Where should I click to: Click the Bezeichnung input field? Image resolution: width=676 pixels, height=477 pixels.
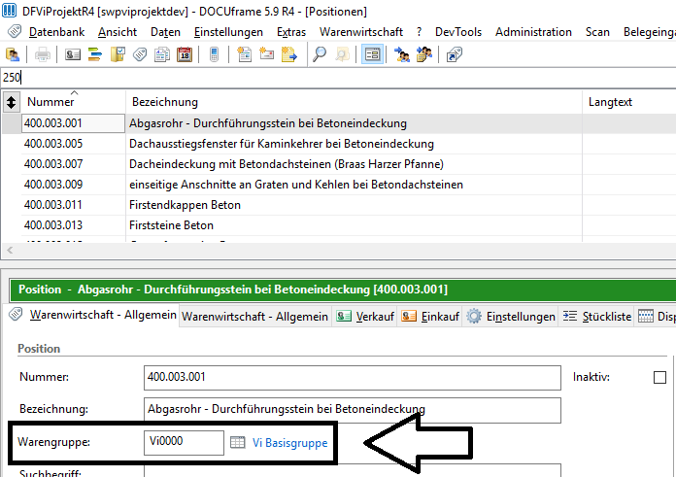click(x=353, y=410)
